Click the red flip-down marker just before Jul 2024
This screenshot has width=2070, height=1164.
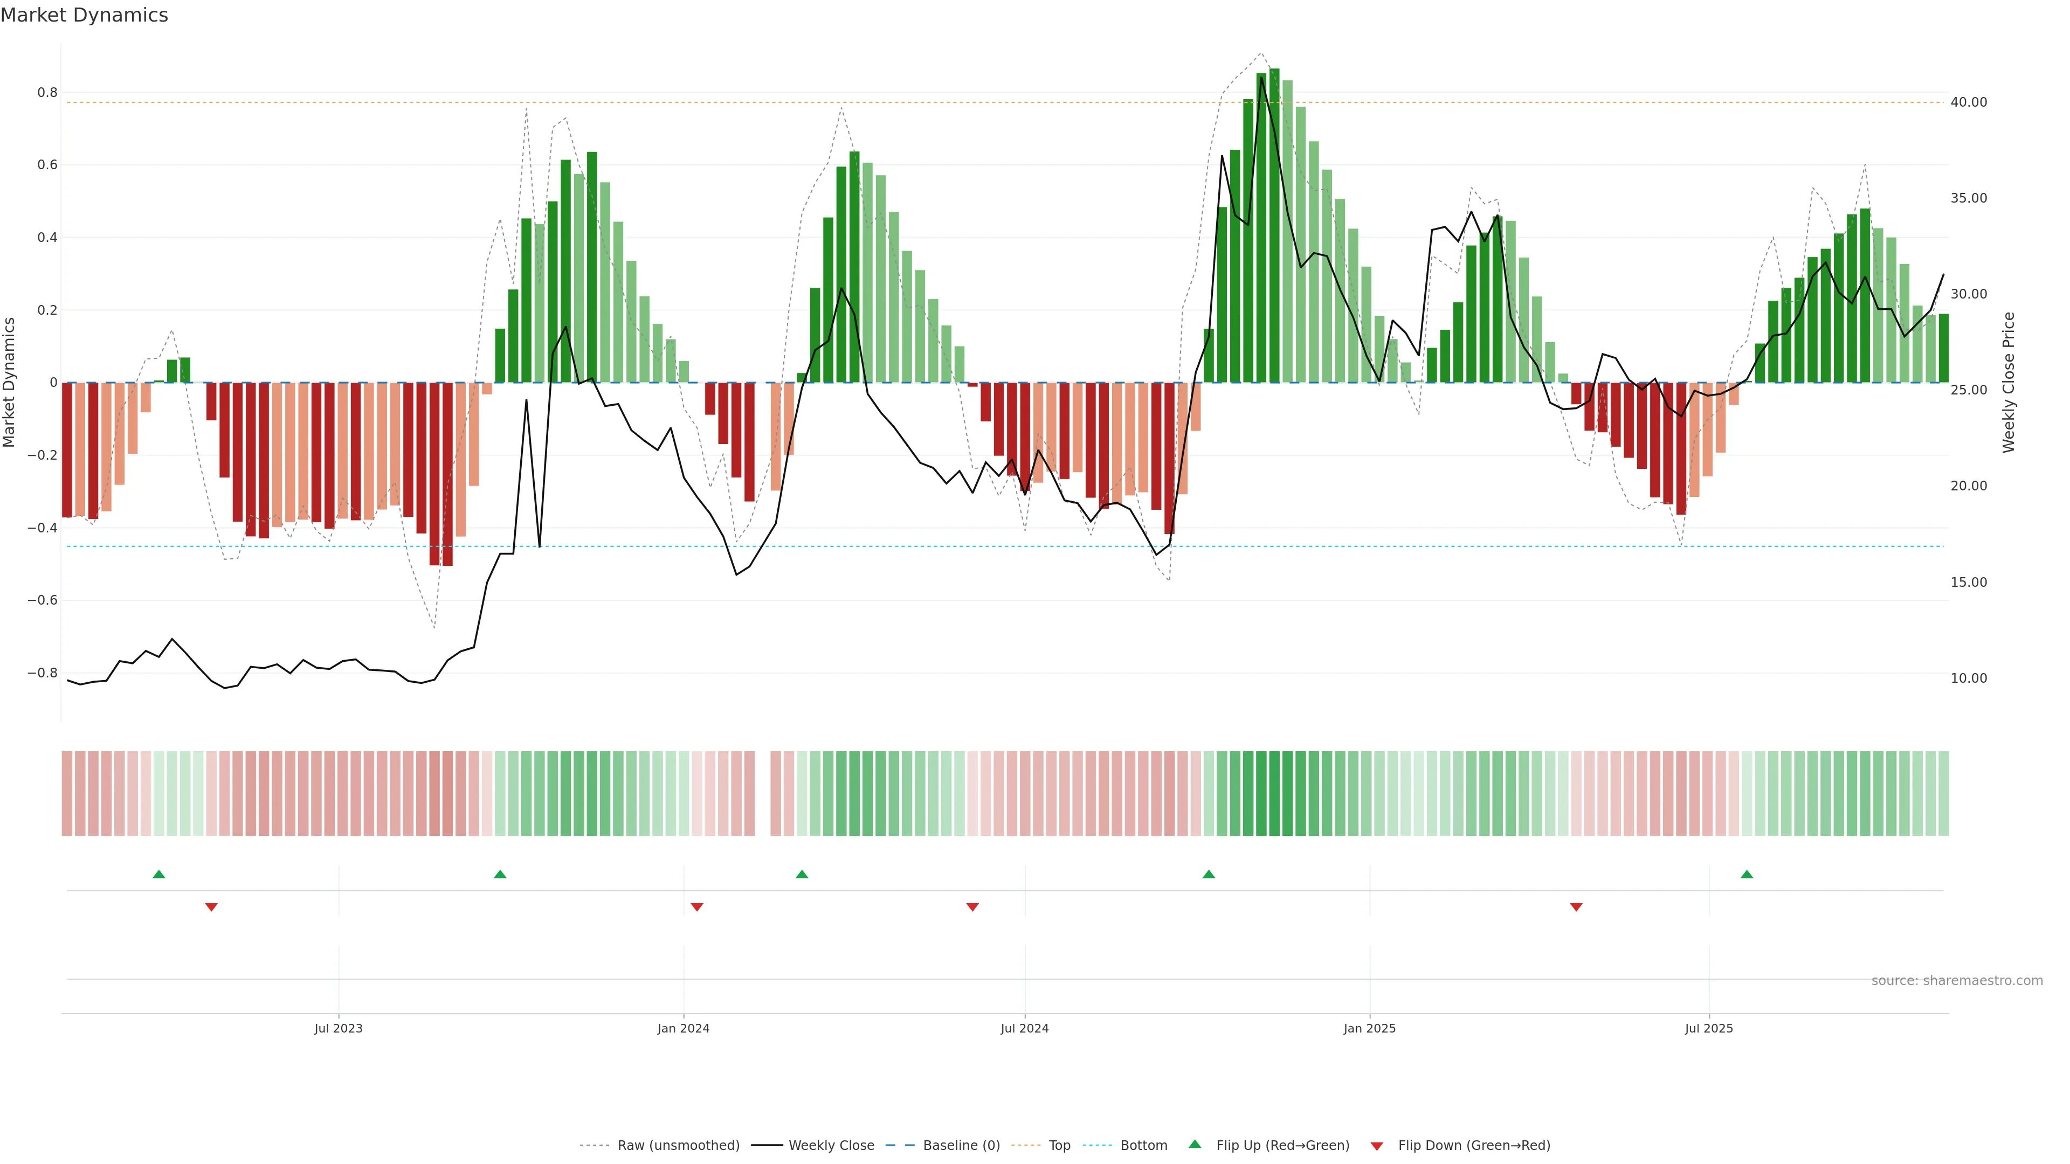[x=972, y=907]
